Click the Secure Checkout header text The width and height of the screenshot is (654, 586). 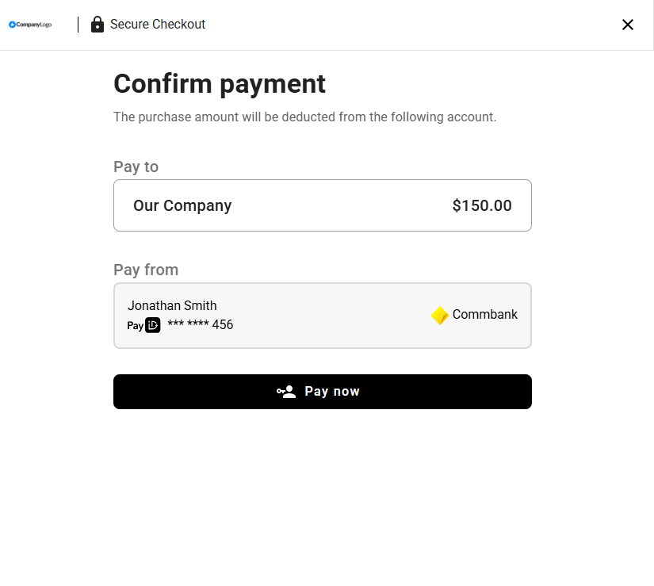point(158,25)
